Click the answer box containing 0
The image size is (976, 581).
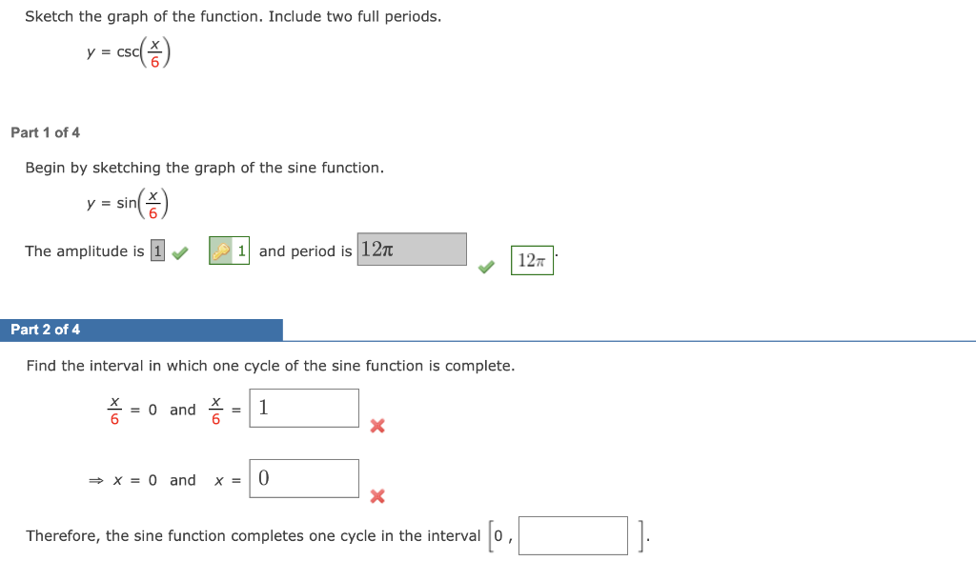pyautogui.click(x=303, y=478)
